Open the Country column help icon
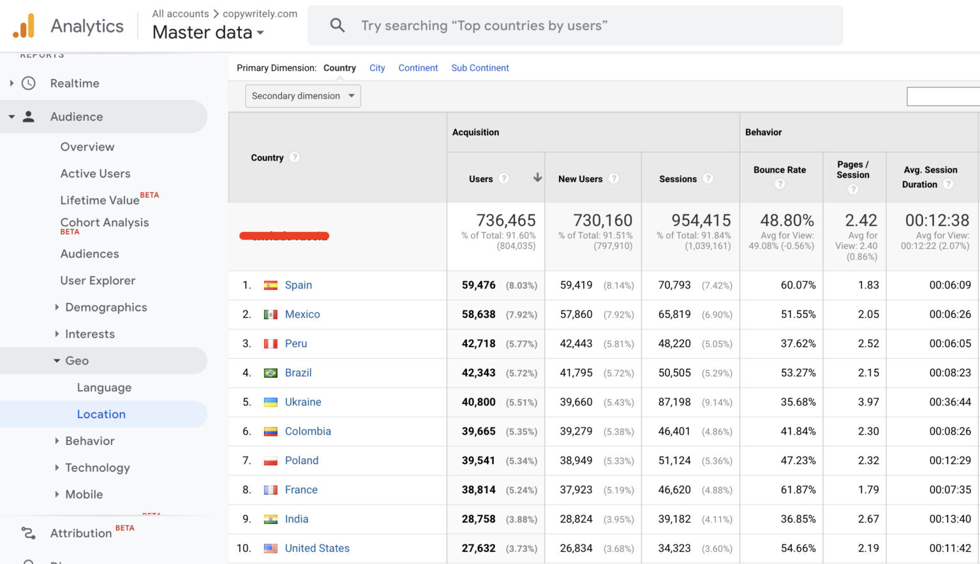The image size is (980, 564). click(x=294, y=157)
